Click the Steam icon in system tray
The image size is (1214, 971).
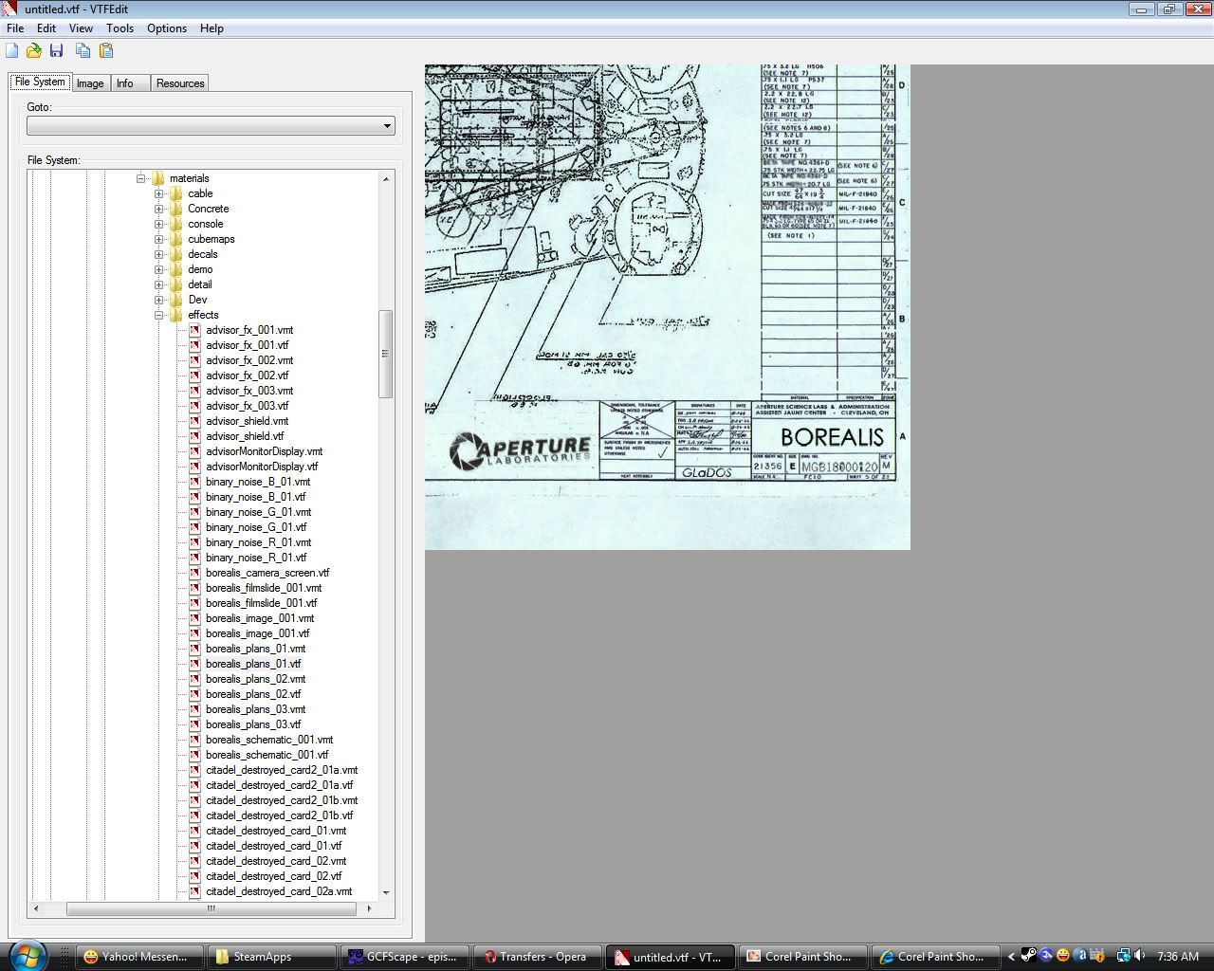pyautogui.click(x=1029, y=956)
